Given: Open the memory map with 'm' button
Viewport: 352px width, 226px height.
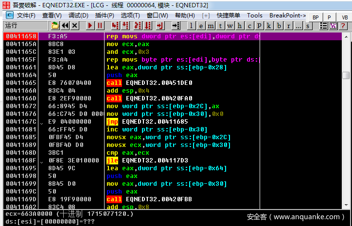Looking at the screenshot, I should [x=211, y=25].
